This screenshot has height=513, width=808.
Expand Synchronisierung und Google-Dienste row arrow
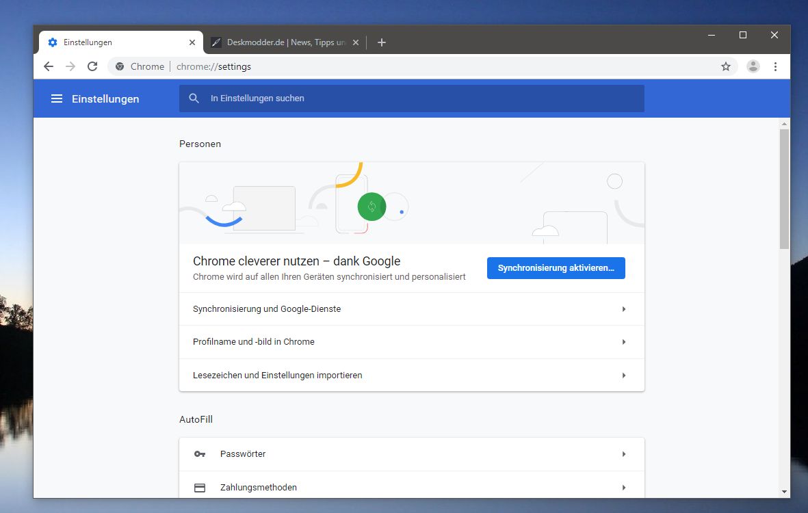pos(623,309)
